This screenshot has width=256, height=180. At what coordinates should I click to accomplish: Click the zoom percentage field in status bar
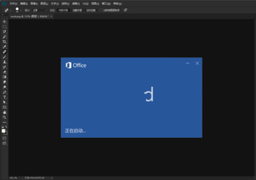click(13, 178)
